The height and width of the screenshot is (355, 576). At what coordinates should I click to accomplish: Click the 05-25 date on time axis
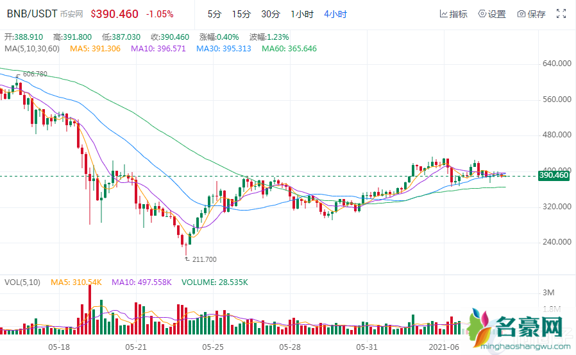click(213, 347)
